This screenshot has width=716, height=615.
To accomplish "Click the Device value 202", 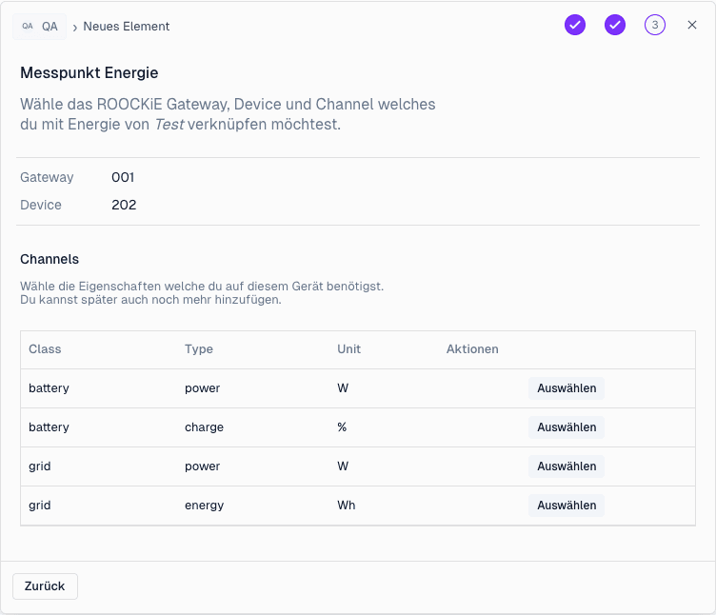I will (124, 205).
